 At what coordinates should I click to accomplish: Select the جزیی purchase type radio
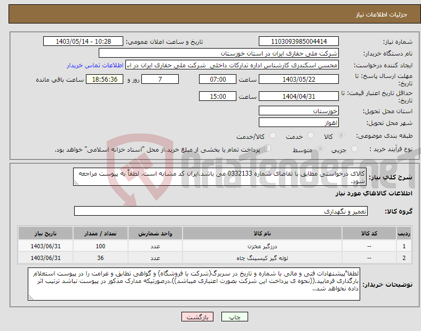tap(354, 149)
